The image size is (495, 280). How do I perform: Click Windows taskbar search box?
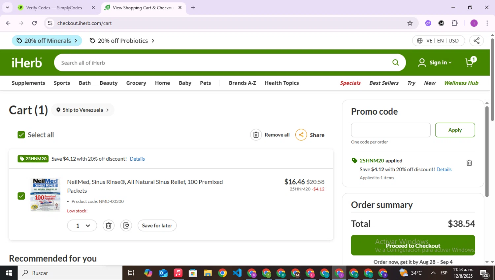click(x=70, y=273)
